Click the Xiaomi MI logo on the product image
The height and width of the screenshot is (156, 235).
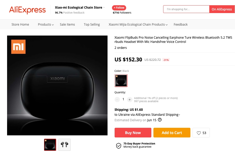pyautogui.click(x=18, y=47)
